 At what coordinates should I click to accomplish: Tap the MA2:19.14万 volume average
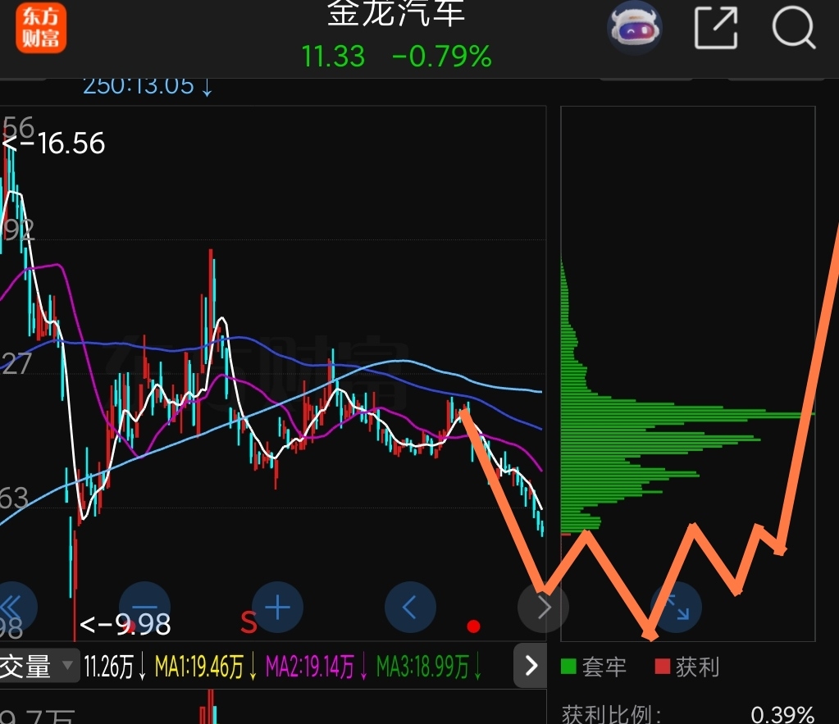(310, 667)
